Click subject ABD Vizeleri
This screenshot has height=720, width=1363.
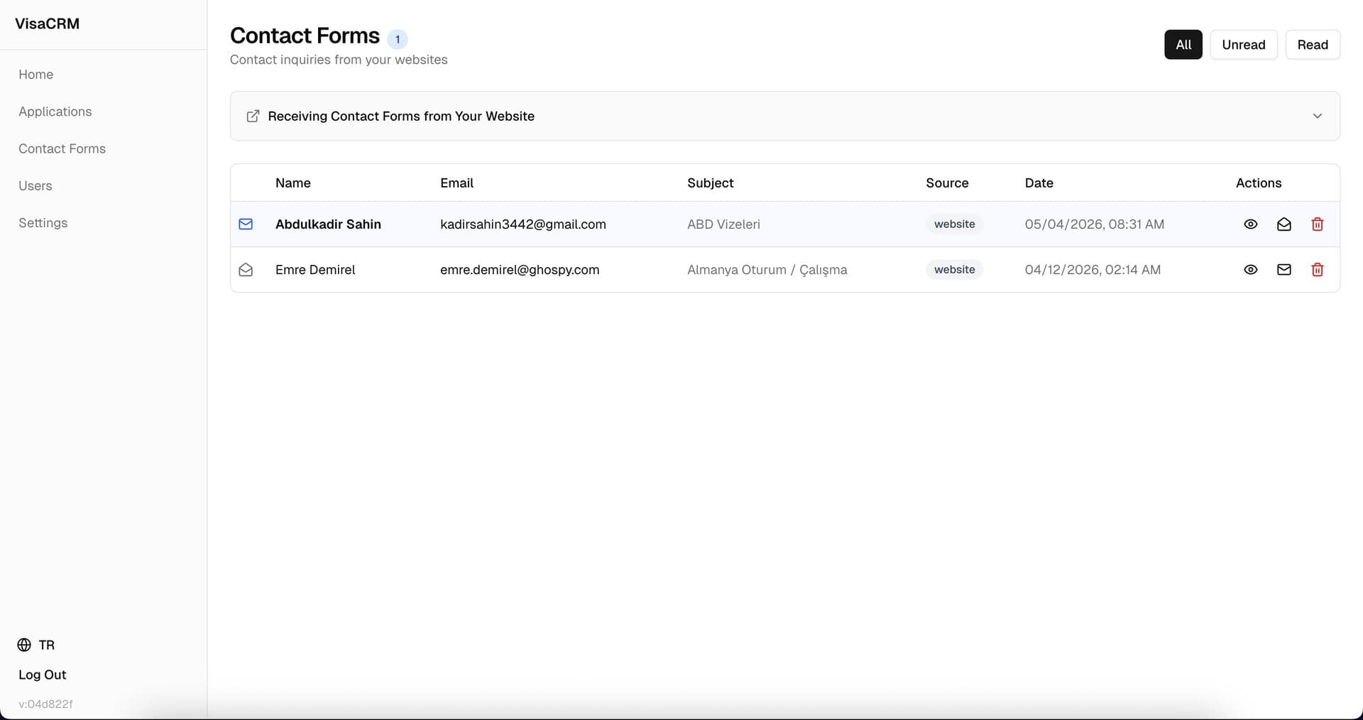(723, 224)
